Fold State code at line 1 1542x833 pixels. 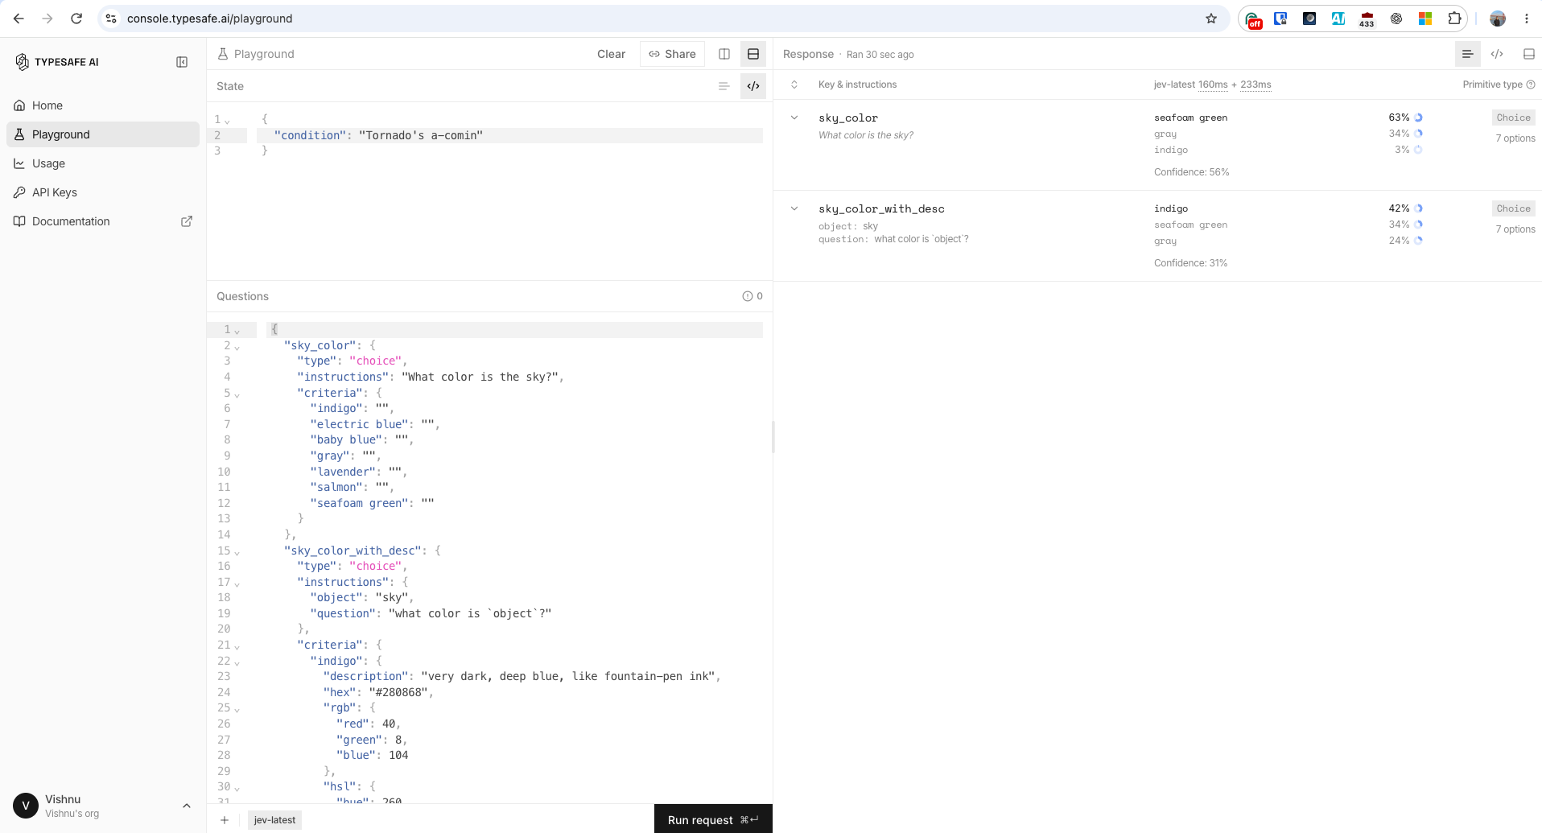[x=228, y=121]
